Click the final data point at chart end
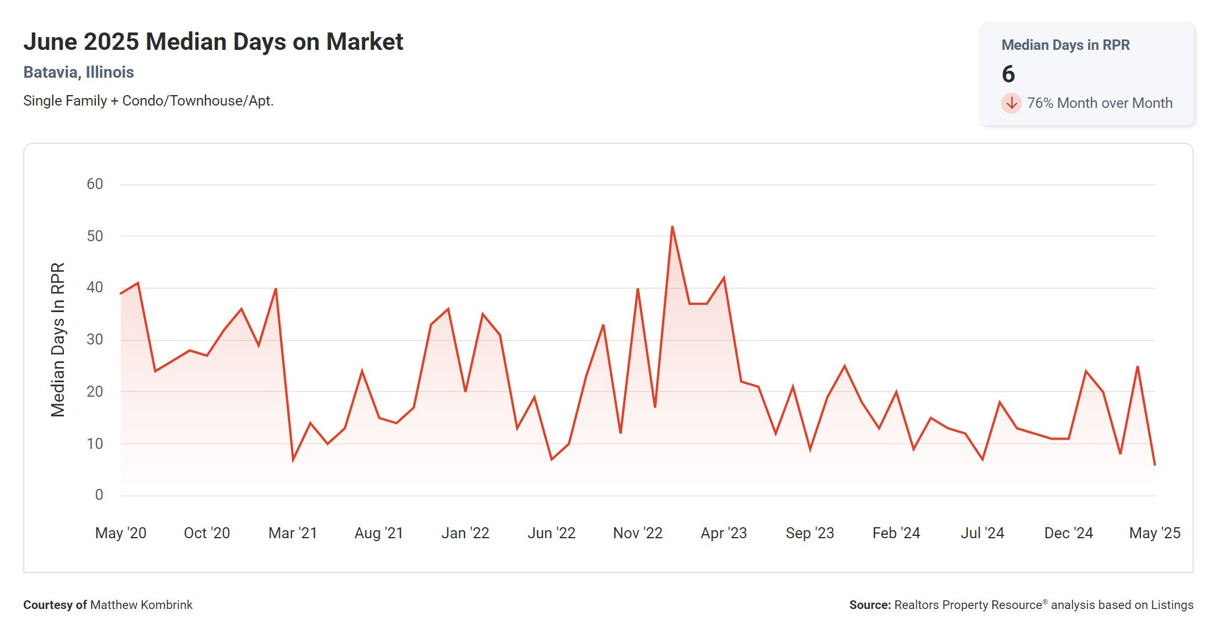1217x638 pixels. tap(1154, 465)
